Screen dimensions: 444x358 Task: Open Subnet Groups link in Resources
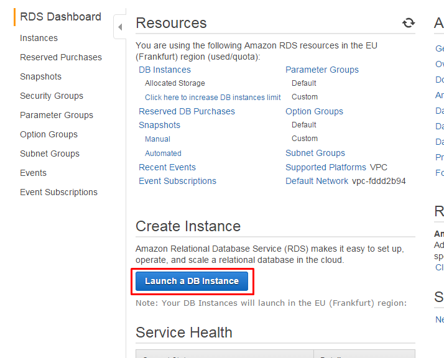click(x=315, y=153)
